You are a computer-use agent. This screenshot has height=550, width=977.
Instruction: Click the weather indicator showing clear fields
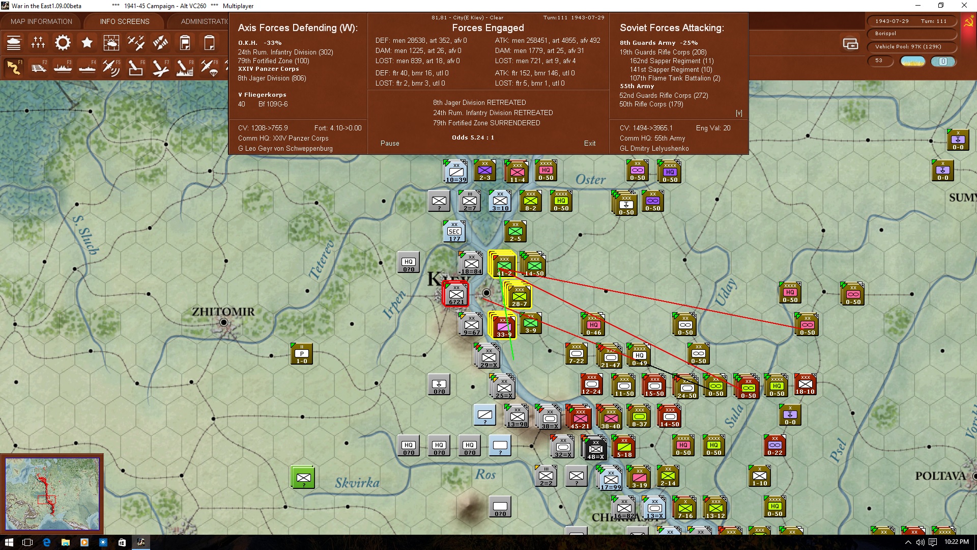(913, 61)
